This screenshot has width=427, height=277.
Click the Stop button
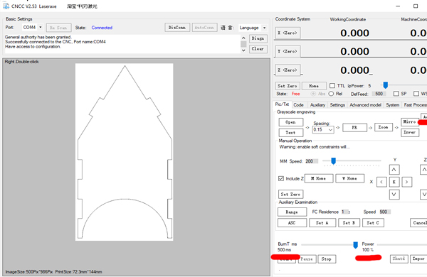(x=327, y=259)
